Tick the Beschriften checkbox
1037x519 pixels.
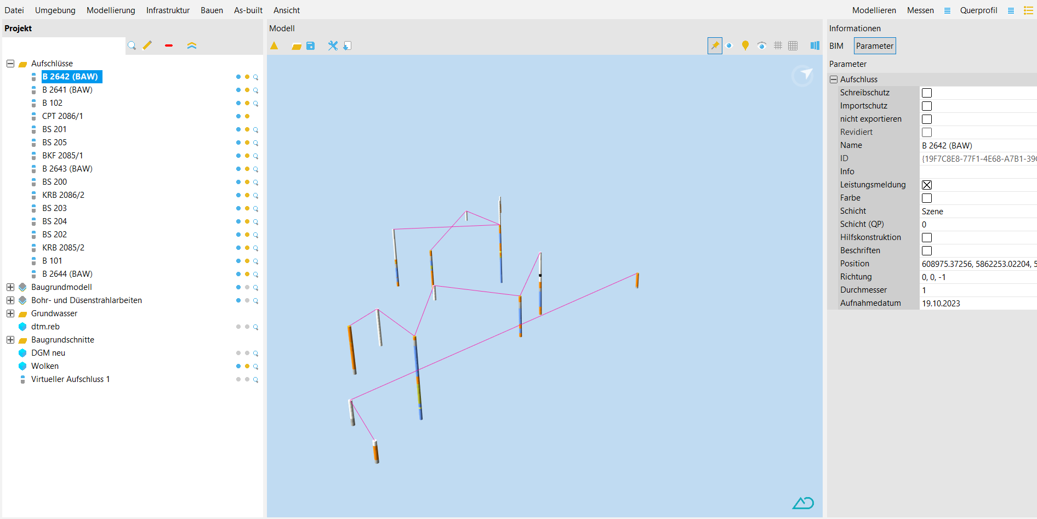927,251
